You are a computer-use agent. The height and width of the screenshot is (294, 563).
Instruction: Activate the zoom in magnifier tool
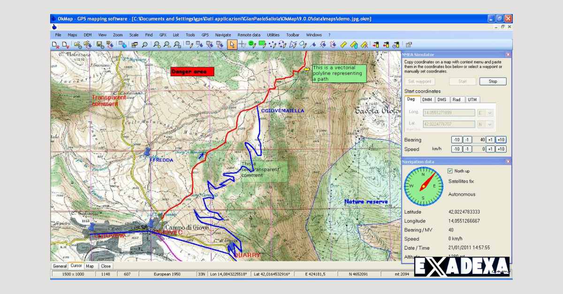click(157, 44)
